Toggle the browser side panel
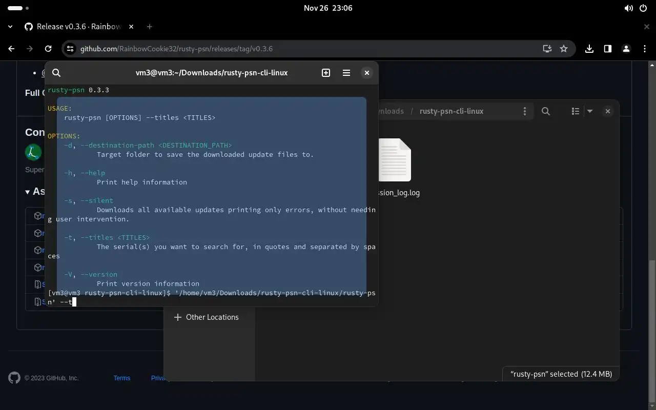Screen dimensions: 656x410 coord(607,49)
